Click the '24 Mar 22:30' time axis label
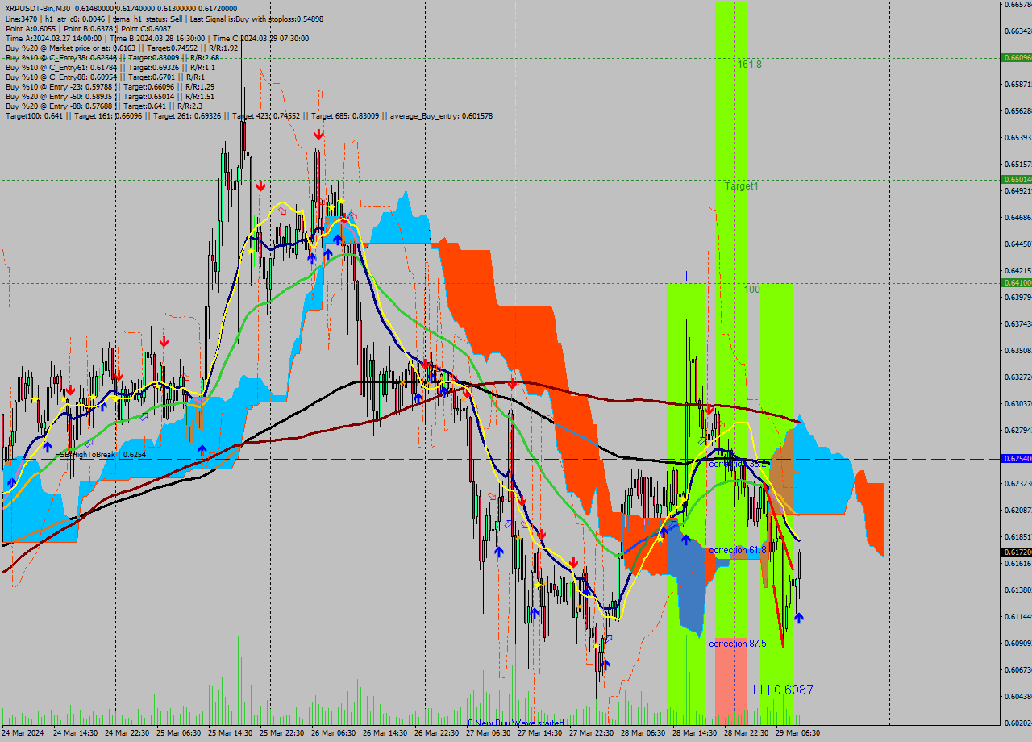The width and height of the screenshot is (1032, 742). coord(127,733)
